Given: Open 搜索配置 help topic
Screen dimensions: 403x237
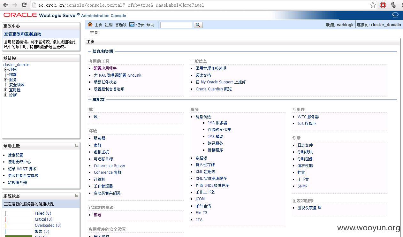Looking at the screenshot, I should tap(16, 155).
